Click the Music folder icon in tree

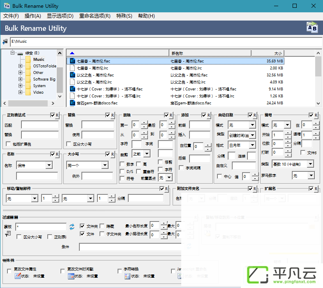click(28, 60)
